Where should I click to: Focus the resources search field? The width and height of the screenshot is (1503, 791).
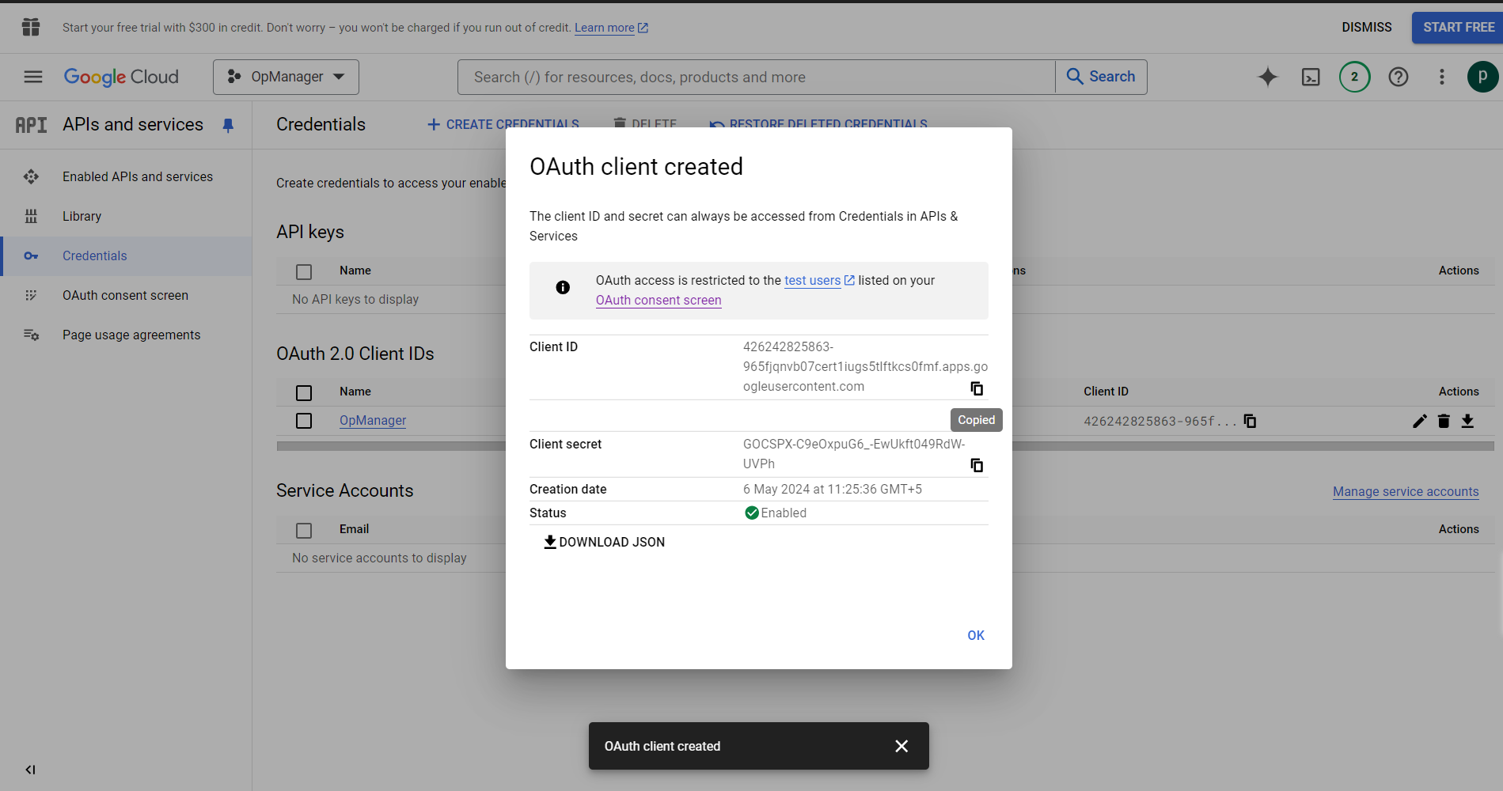click(756, 77)
